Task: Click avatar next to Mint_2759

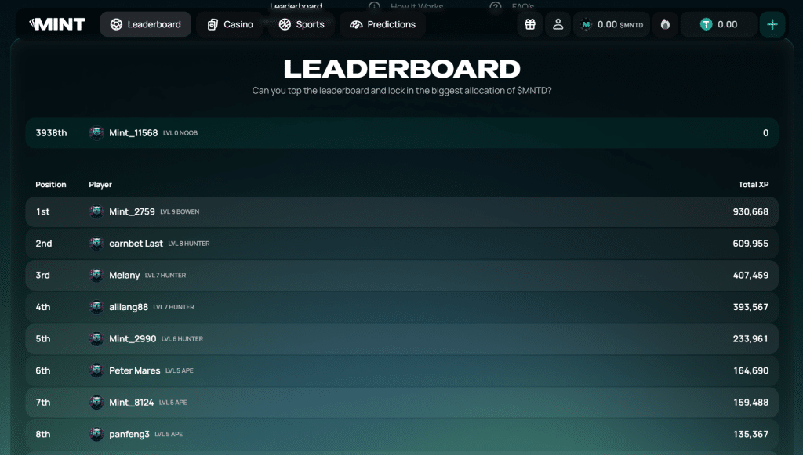Action: coord(96,211)
